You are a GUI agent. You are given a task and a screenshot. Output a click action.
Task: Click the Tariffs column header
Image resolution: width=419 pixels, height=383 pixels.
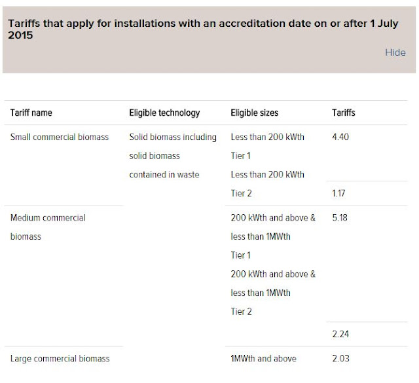[x=343, y=113]
